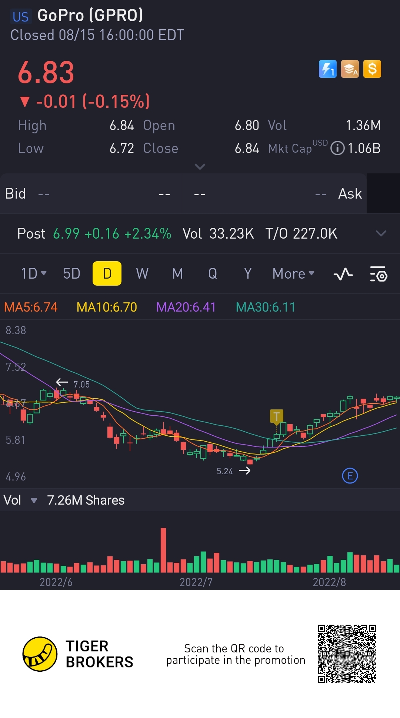
Task: Tap the T/O 227.0K turnover text
Action: [301, 233]
